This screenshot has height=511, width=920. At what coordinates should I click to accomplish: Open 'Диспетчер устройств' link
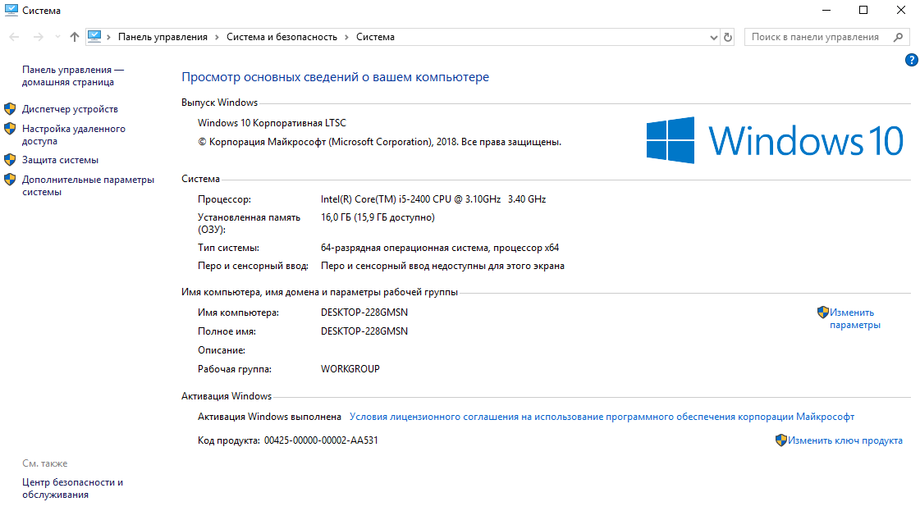pos(70,109)
